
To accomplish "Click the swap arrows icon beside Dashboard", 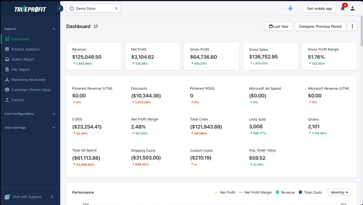I will 96,27.
